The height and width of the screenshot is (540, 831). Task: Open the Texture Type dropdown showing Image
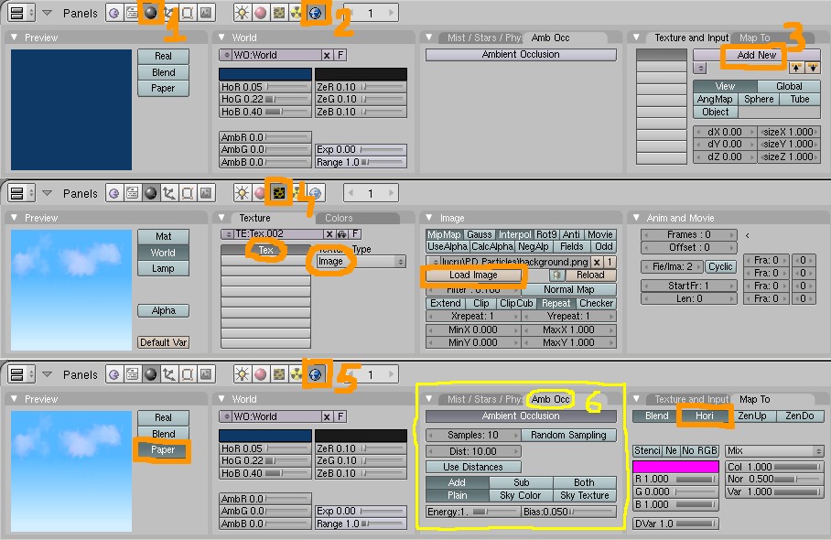[x=360, y=262]
